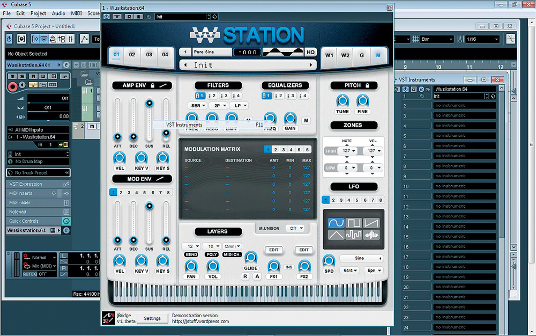The width and height of the screenshot is (536, 336).
Task: Toggle the equalizer M button
Action: pos(306,120)
